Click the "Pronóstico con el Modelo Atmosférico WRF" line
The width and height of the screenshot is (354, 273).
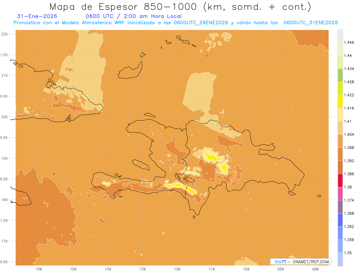pyautogui.click(x=176, y=22)
